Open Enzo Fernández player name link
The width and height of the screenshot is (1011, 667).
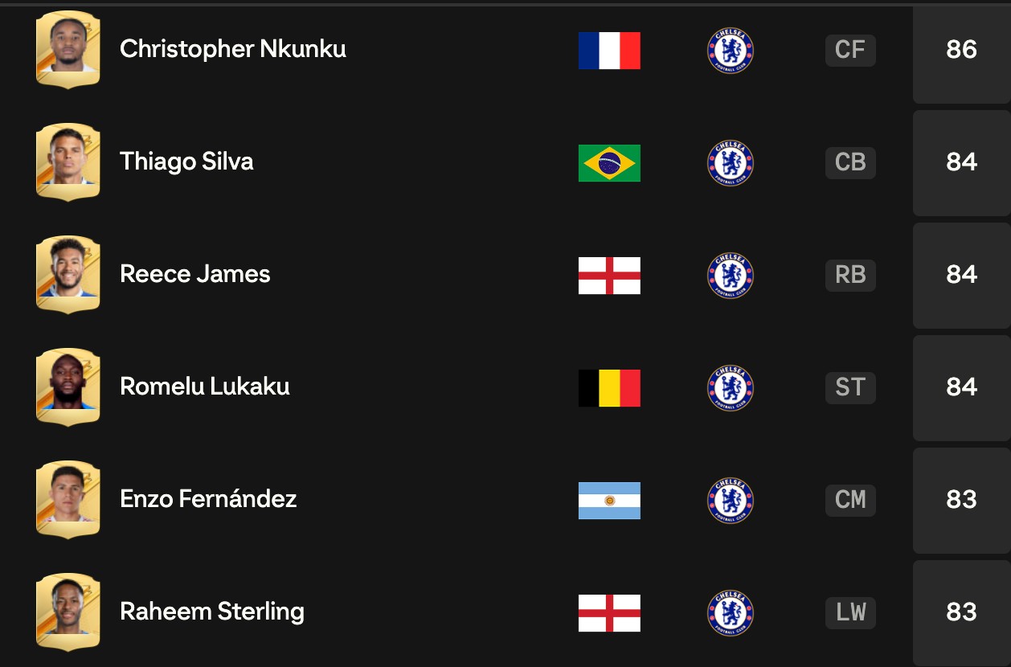(208, 499)
